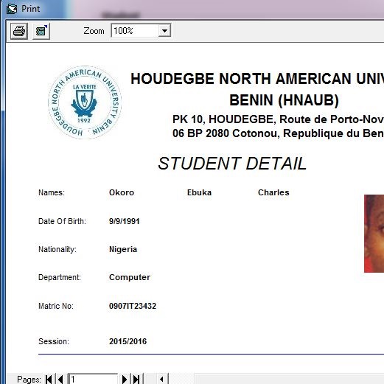Screen dimensions: 384x384
Task: Click the PK 10, HOUDEGBE address line
Action: 278,119
